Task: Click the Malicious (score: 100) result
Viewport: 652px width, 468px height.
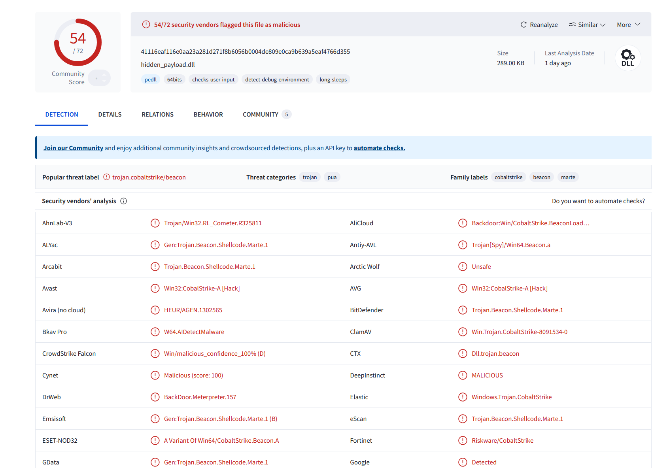Action: point(194,375)
